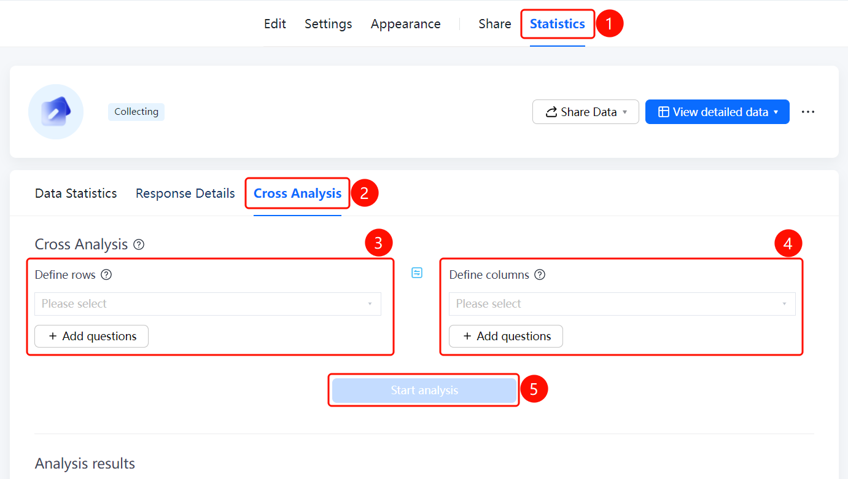Viewport: 848px width, 479px height.
Task: Add questions under Define columns
Action: coord(506,336)
